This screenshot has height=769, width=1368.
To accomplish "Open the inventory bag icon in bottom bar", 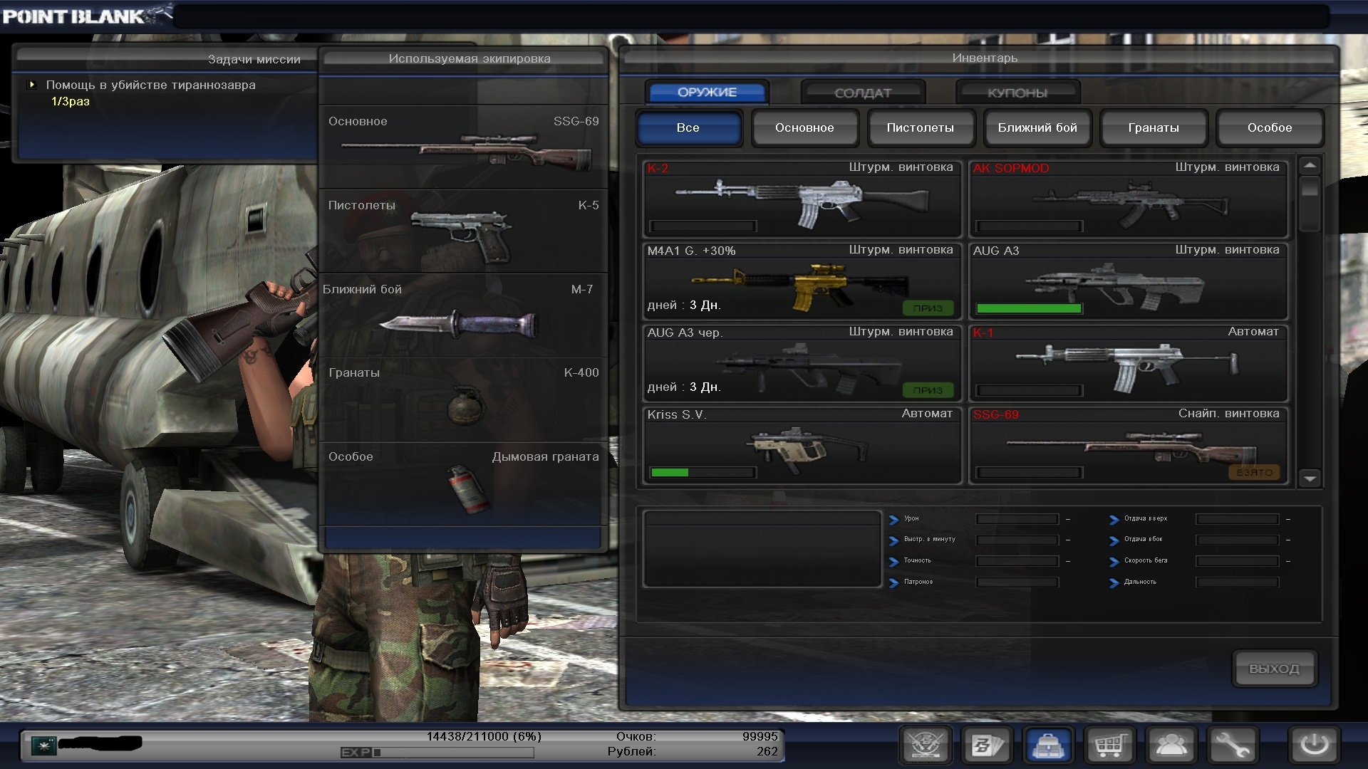I will click(1048, 746).
